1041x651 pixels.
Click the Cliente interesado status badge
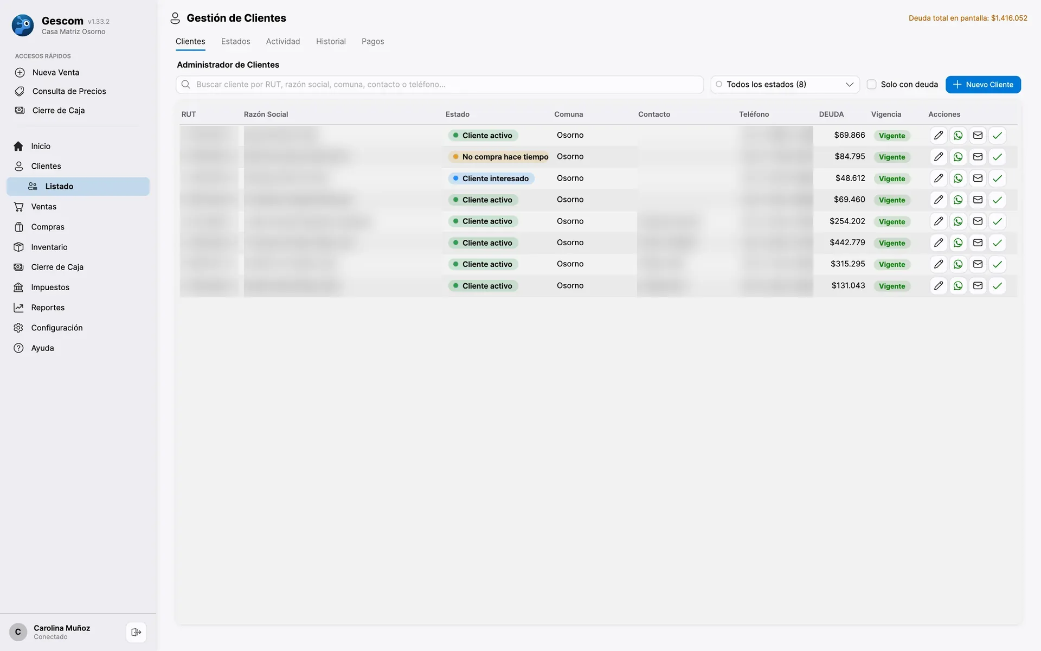click(x=491, y=178)
